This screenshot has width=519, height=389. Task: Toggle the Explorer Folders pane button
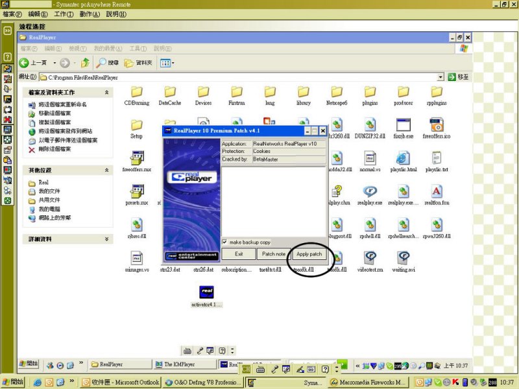(138, 62)
